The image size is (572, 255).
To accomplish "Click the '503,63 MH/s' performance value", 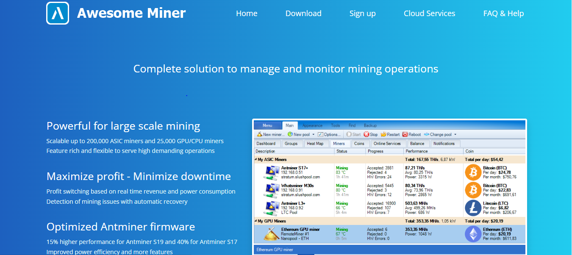I will point(417,203).
